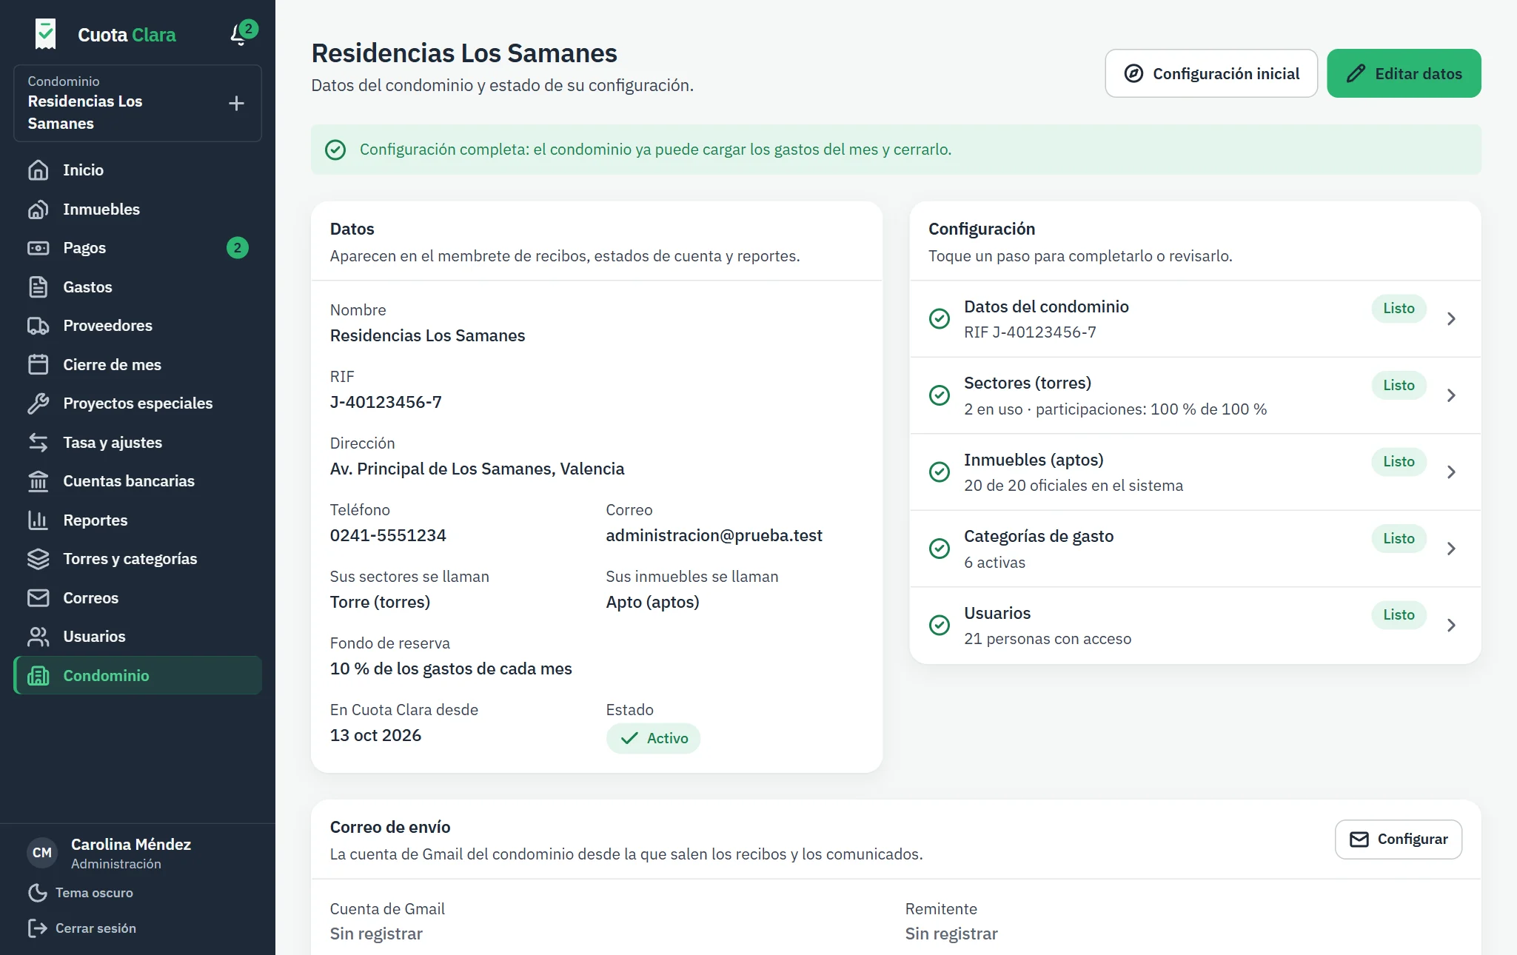The width and height of the screenshot is (1517, 955).
Task: Click the Datos del condominio green check icon
Action: (940, 319)
